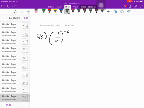Pick the blue highlighter

(x=61, y=11)
